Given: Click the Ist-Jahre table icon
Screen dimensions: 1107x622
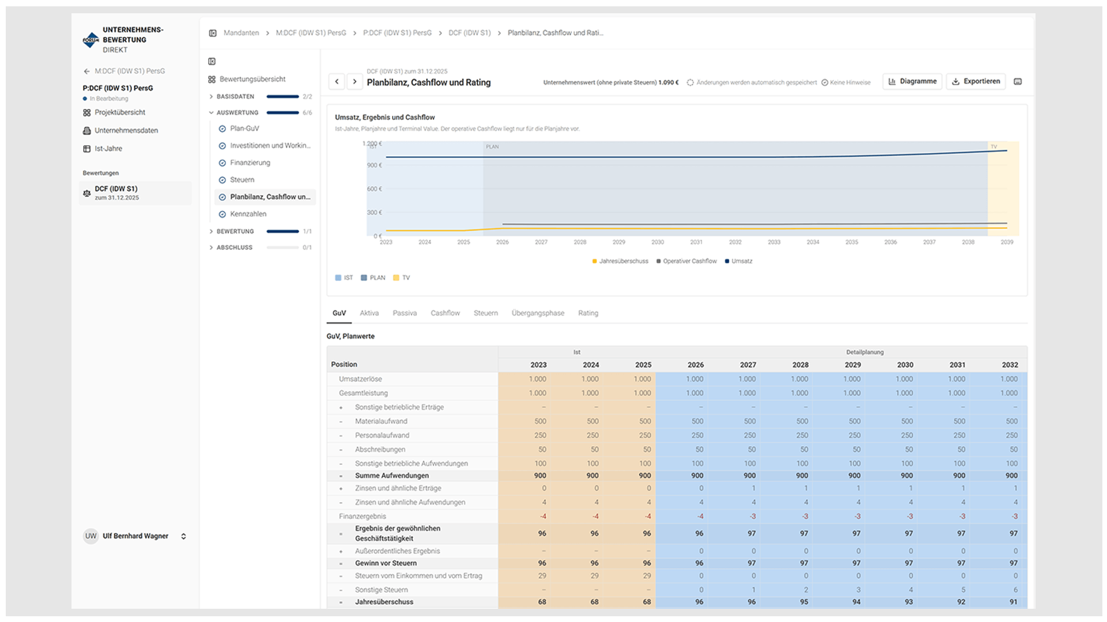Looking at the screenshot, I should (x=86, y=149).
